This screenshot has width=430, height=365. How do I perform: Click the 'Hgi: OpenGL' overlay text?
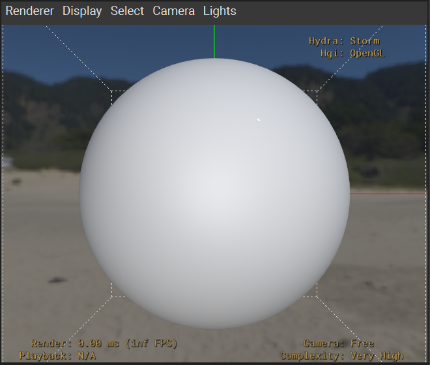352,53
